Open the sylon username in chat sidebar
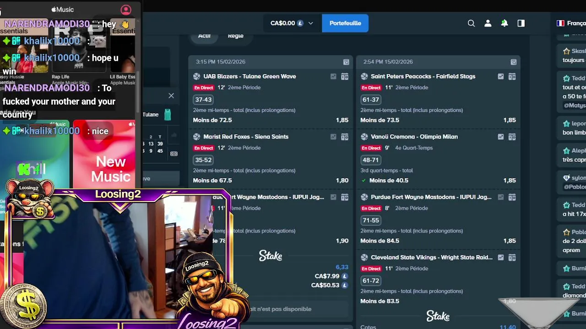The height and width of the screenshot is (329, 586). pyautogui.click(x=578, y=178)
